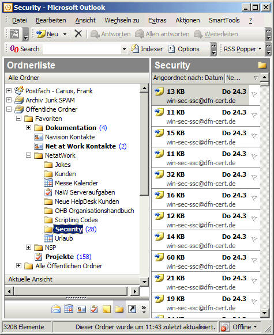The image size is (274, 335).
Task: Expand the Archiv Junk SPAM tree node
Action: tap(9, 100)
